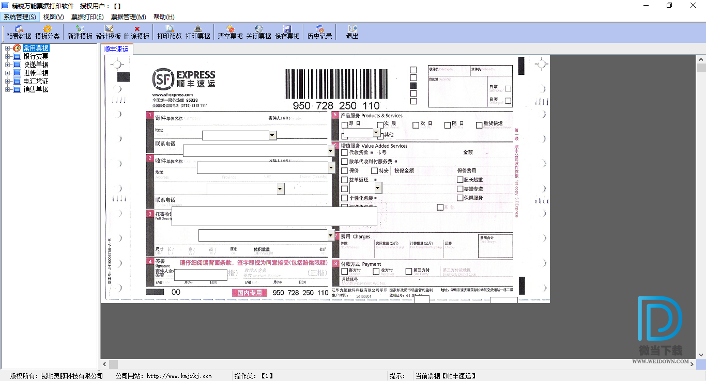Expand the 进帐单据 tree node
This screenshot has width=706, height=381.
click(x=7, y=73)
